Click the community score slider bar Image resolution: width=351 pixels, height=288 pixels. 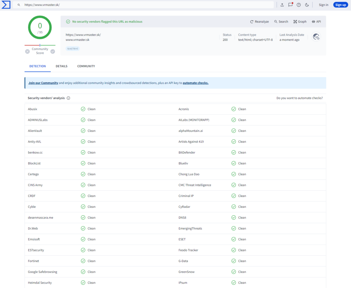tap(40, 45)
